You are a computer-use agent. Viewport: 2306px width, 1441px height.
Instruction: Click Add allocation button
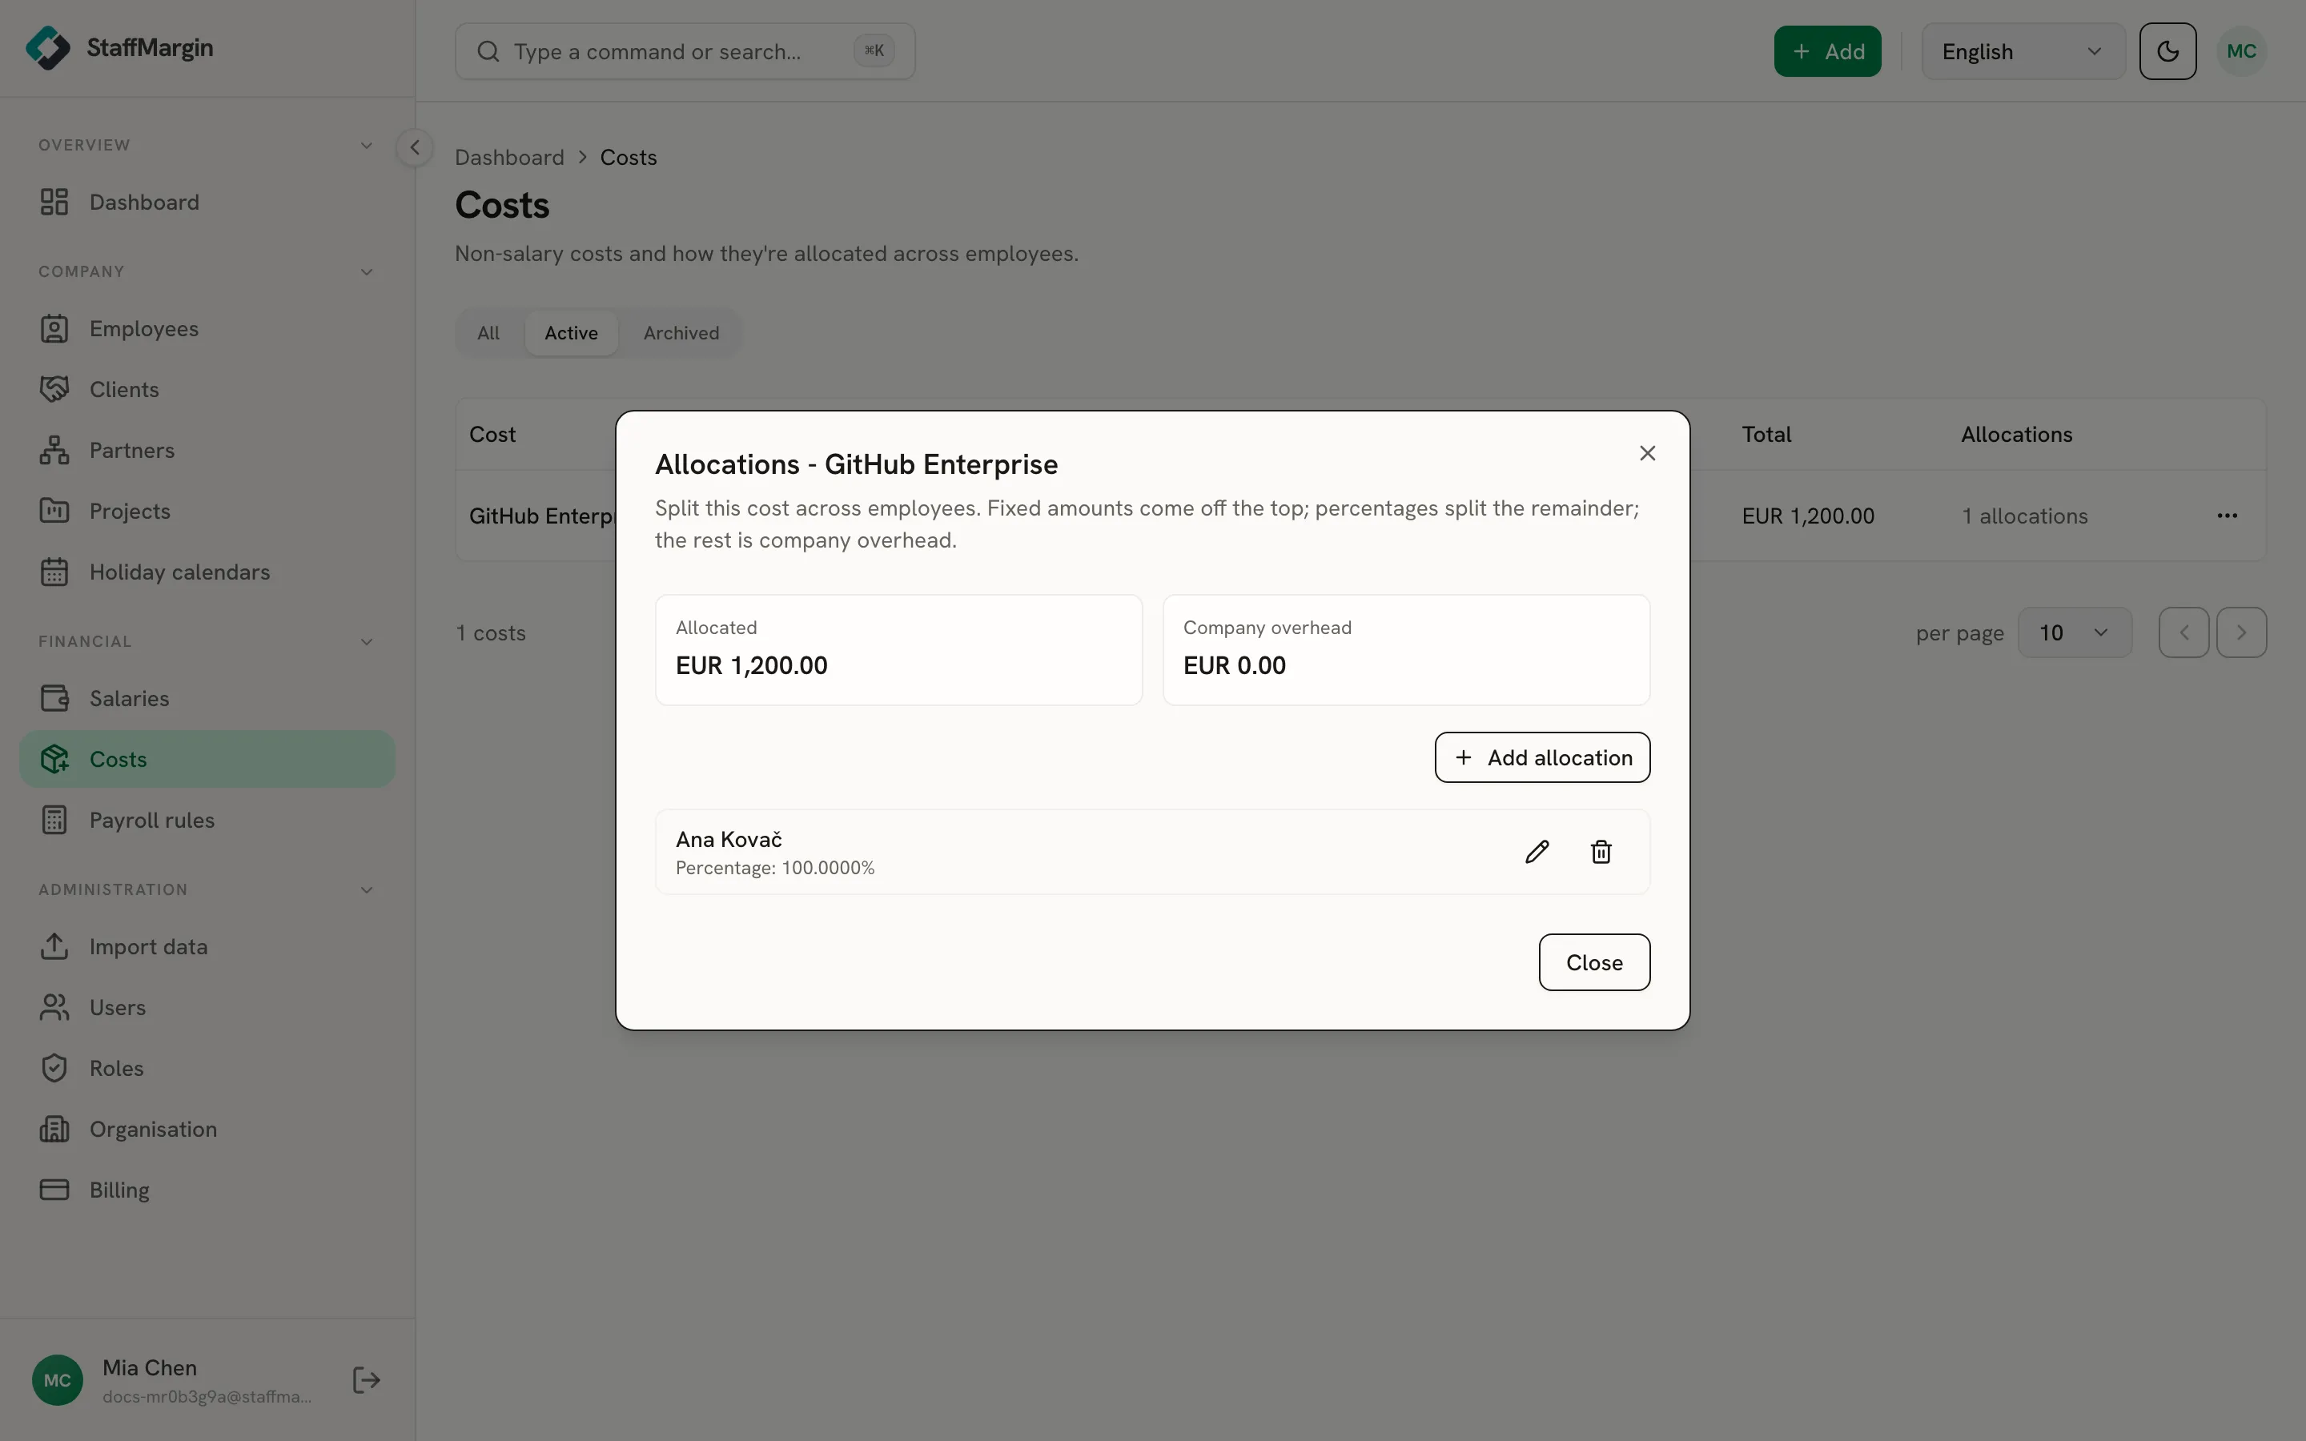(1542, 757)
